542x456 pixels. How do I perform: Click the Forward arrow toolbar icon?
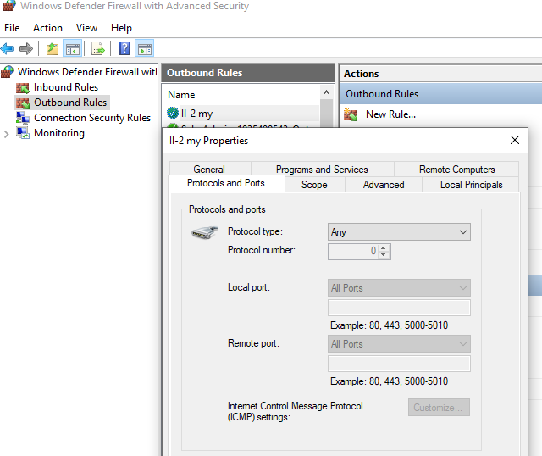[26, 48]
